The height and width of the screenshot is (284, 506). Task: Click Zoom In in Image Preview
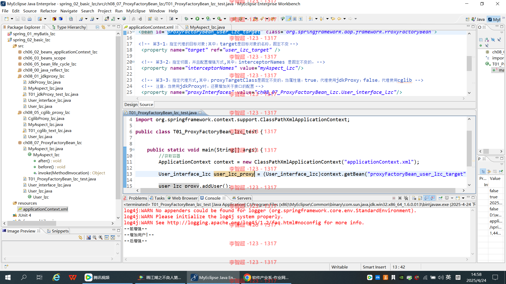pyautogui.click(x=101, y=237)
